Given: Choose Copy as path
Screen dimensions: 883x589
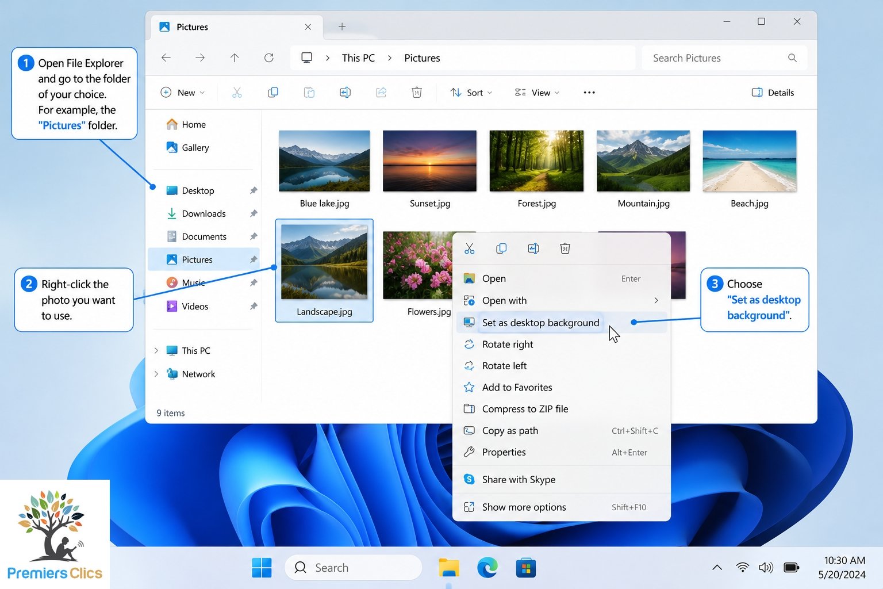Looking at the screenshot, I should pyautogui.click(x=562, y=430).
